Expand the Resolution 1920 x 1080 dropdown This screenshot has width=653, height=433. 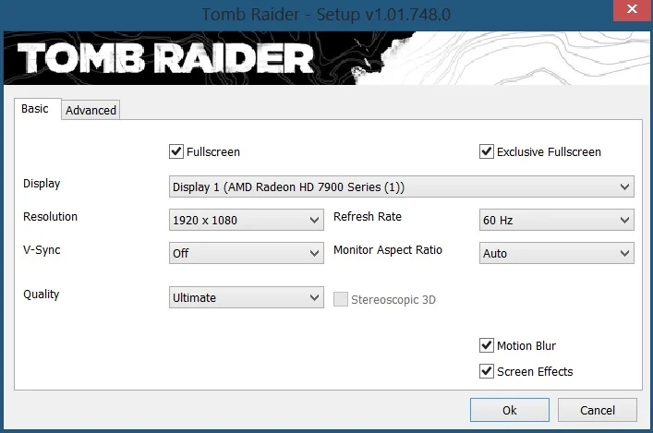246,220
